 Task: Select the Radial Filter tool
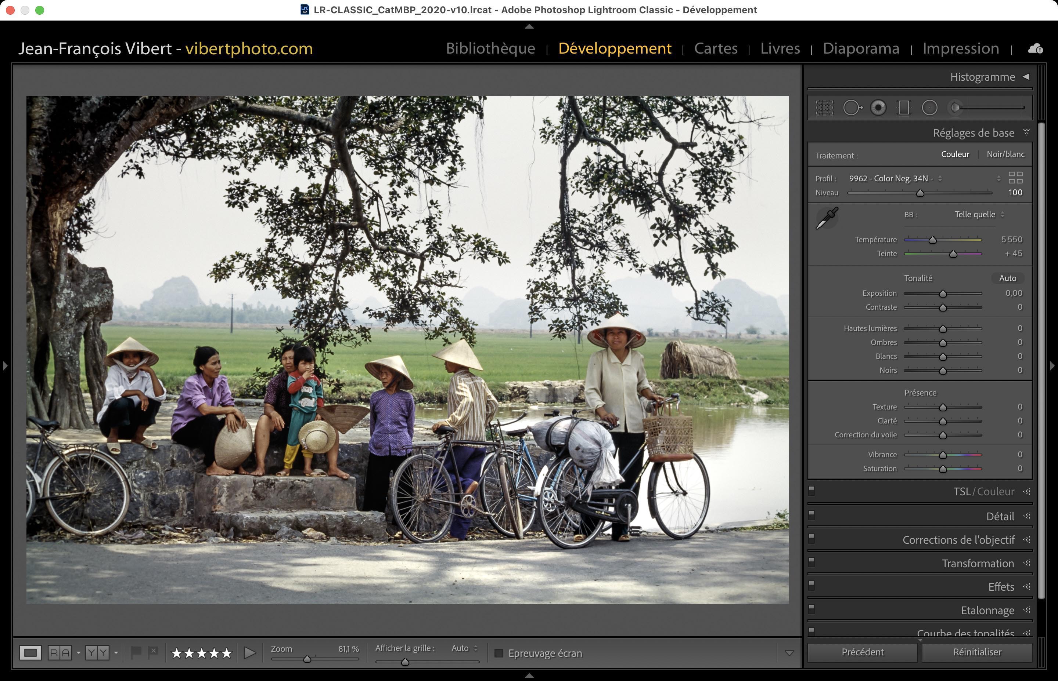pos(930,108)
